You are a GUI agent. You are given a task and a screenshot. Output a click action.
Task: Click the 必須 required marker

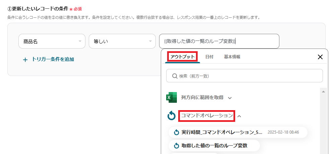(76, 9)
